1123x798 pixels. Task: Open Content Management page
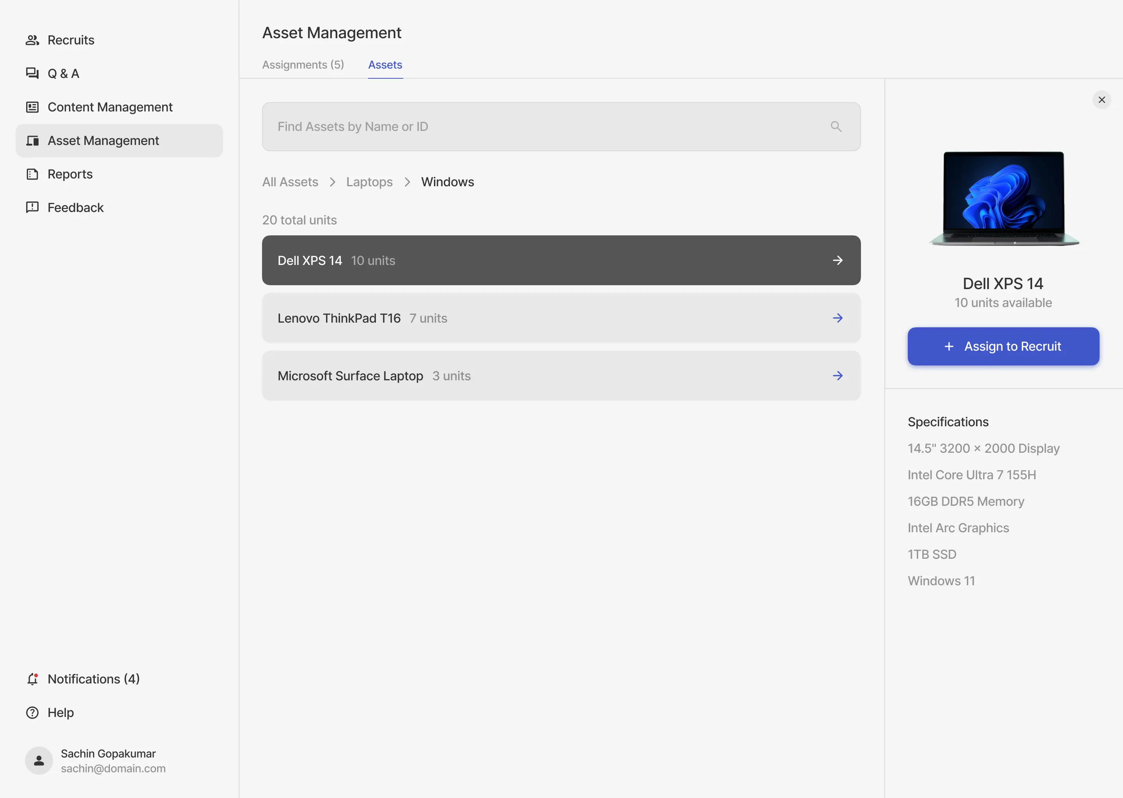[x=119, y=107]
